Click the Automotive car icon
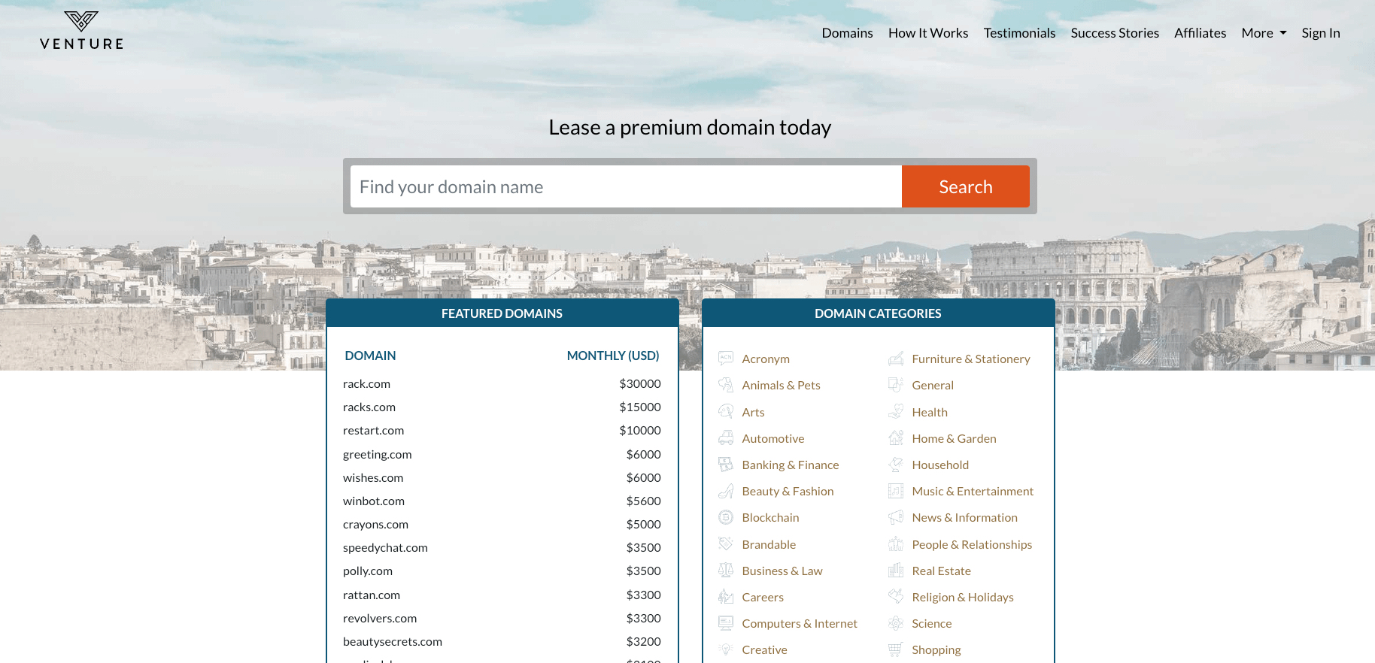The image size is (1375, 663). pyautogui.click(x=726, y=438)
